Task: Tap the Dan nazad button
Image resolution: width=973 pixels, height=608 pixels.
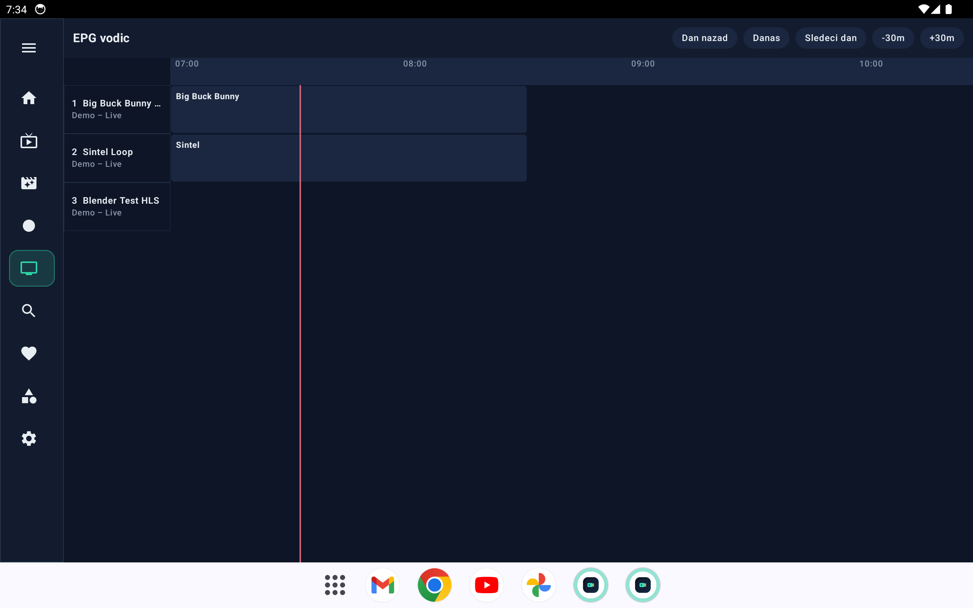Action: tap(704, 38)
